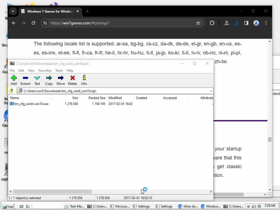The width and height of the screenshot is (280, 210).
Task: Click the taskbar clock 3:29 AM
Action: (x=270, y=206)
